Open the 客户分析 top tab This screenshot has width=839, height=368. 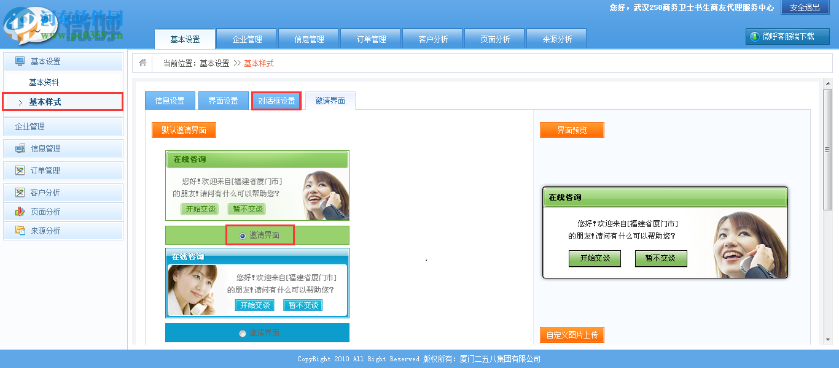point(433,39)
